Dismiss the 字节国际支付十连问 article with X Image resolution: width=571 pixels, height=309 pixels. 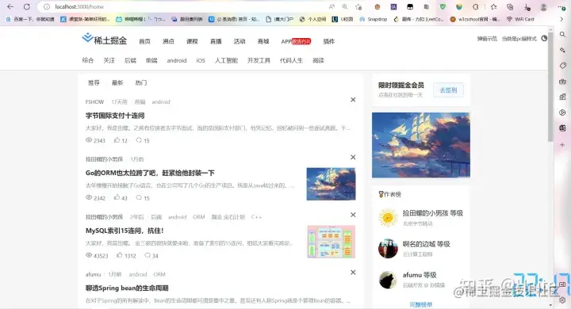[353, 100]
